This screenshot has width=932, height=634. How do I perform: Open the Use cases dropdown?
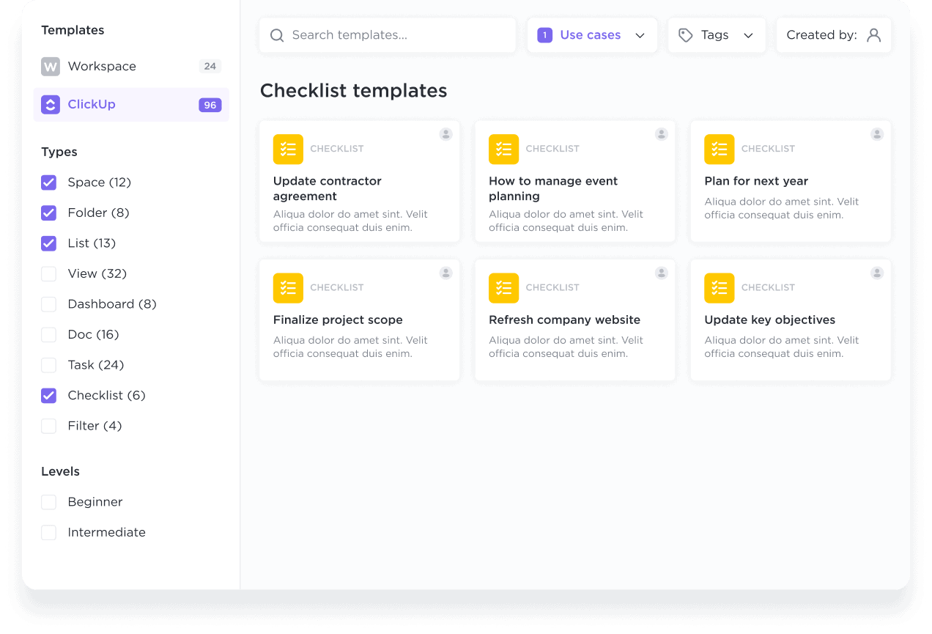click(x=639, y=34)
